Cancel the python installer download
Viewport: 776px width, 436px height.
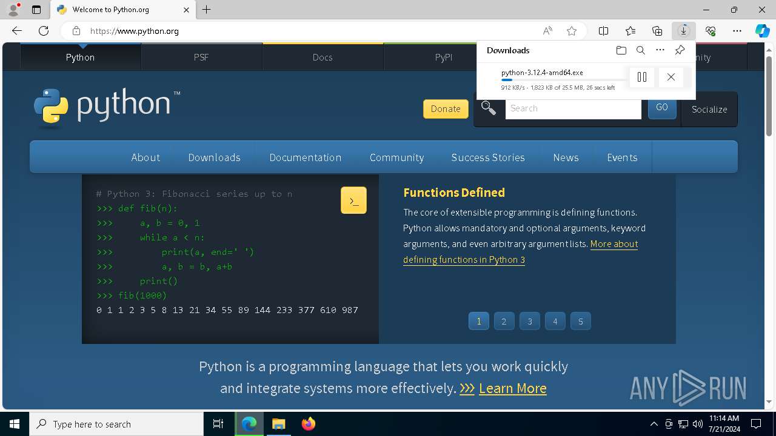(671, 77)
